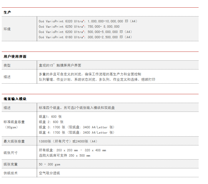Click the 用户使用界面 section heading
The height and width of the screenshot is (184, 208).
tap(15, 57)
